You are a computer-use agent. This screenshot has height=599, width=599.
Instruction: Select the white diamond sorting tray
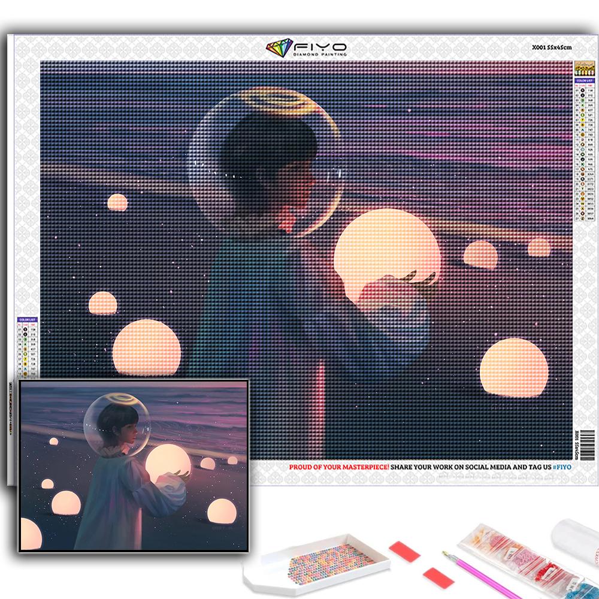(x=317, y=561)
